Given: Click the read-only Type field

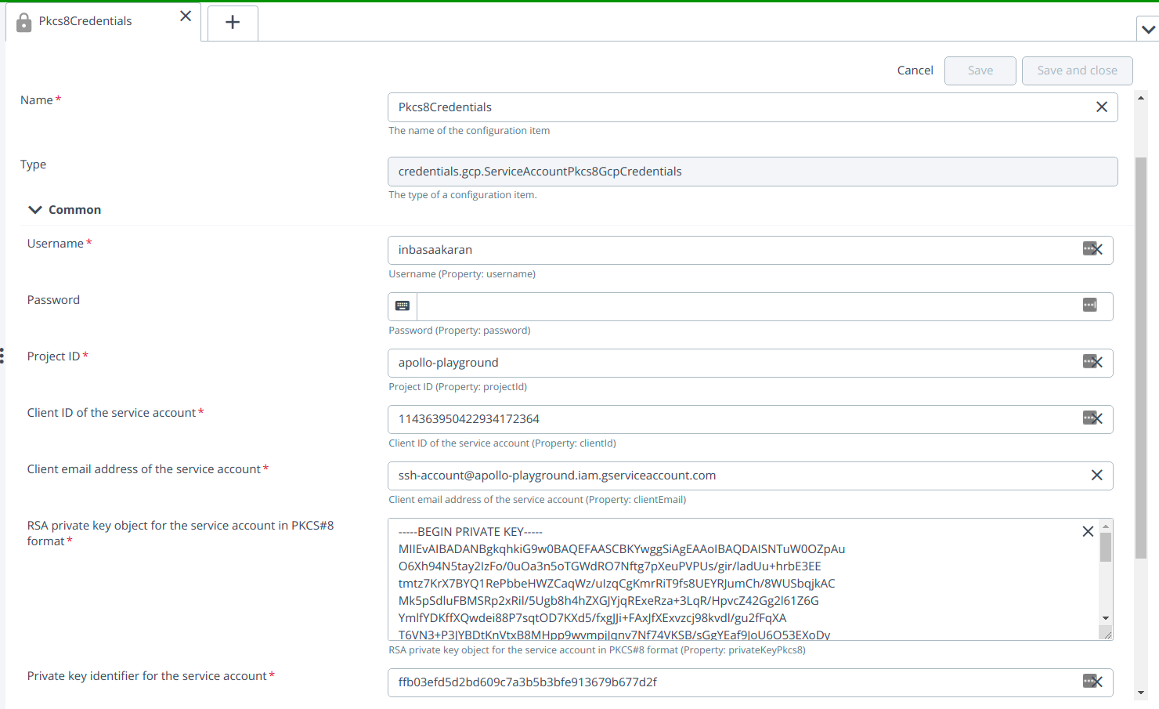Looking at the screenshot, I should coord(753,172).
